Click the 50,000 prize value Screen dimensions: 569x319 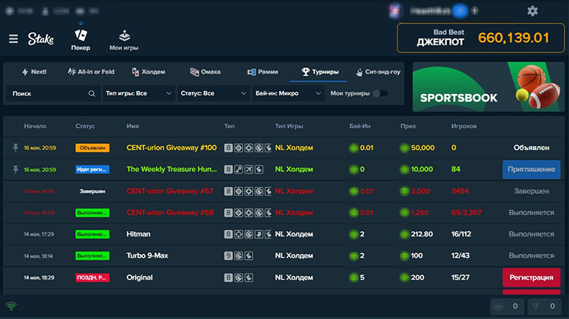click(x=423, y=148)
